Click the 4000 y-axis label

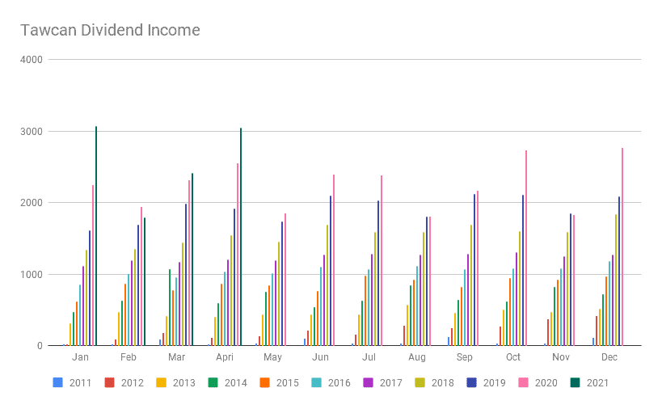point(33,60)
